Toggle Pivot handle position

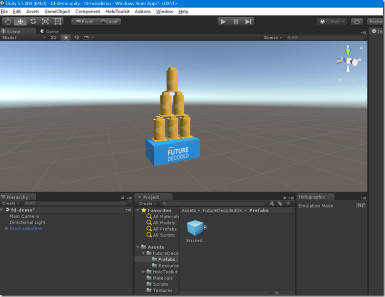[x=84, y=22]
